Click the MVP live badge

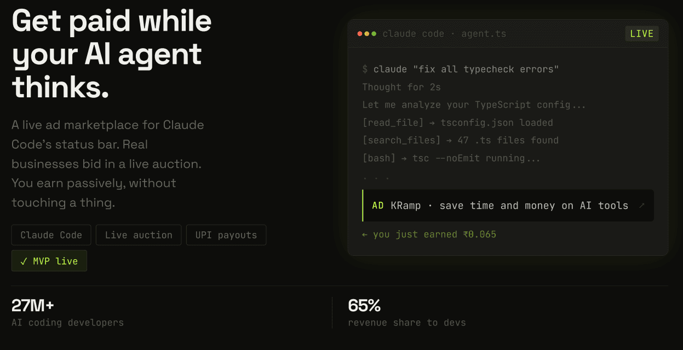49,261
